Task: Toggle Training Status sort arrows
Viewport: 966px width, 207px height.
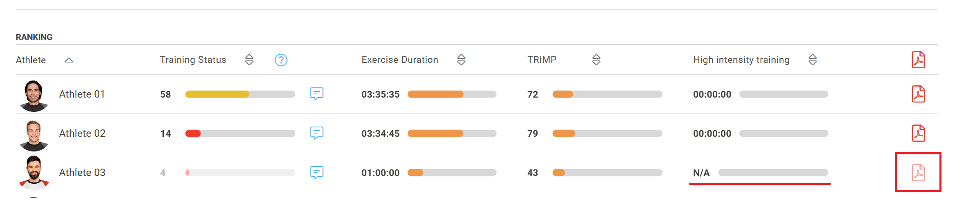Action: click(x=249, y=60)
